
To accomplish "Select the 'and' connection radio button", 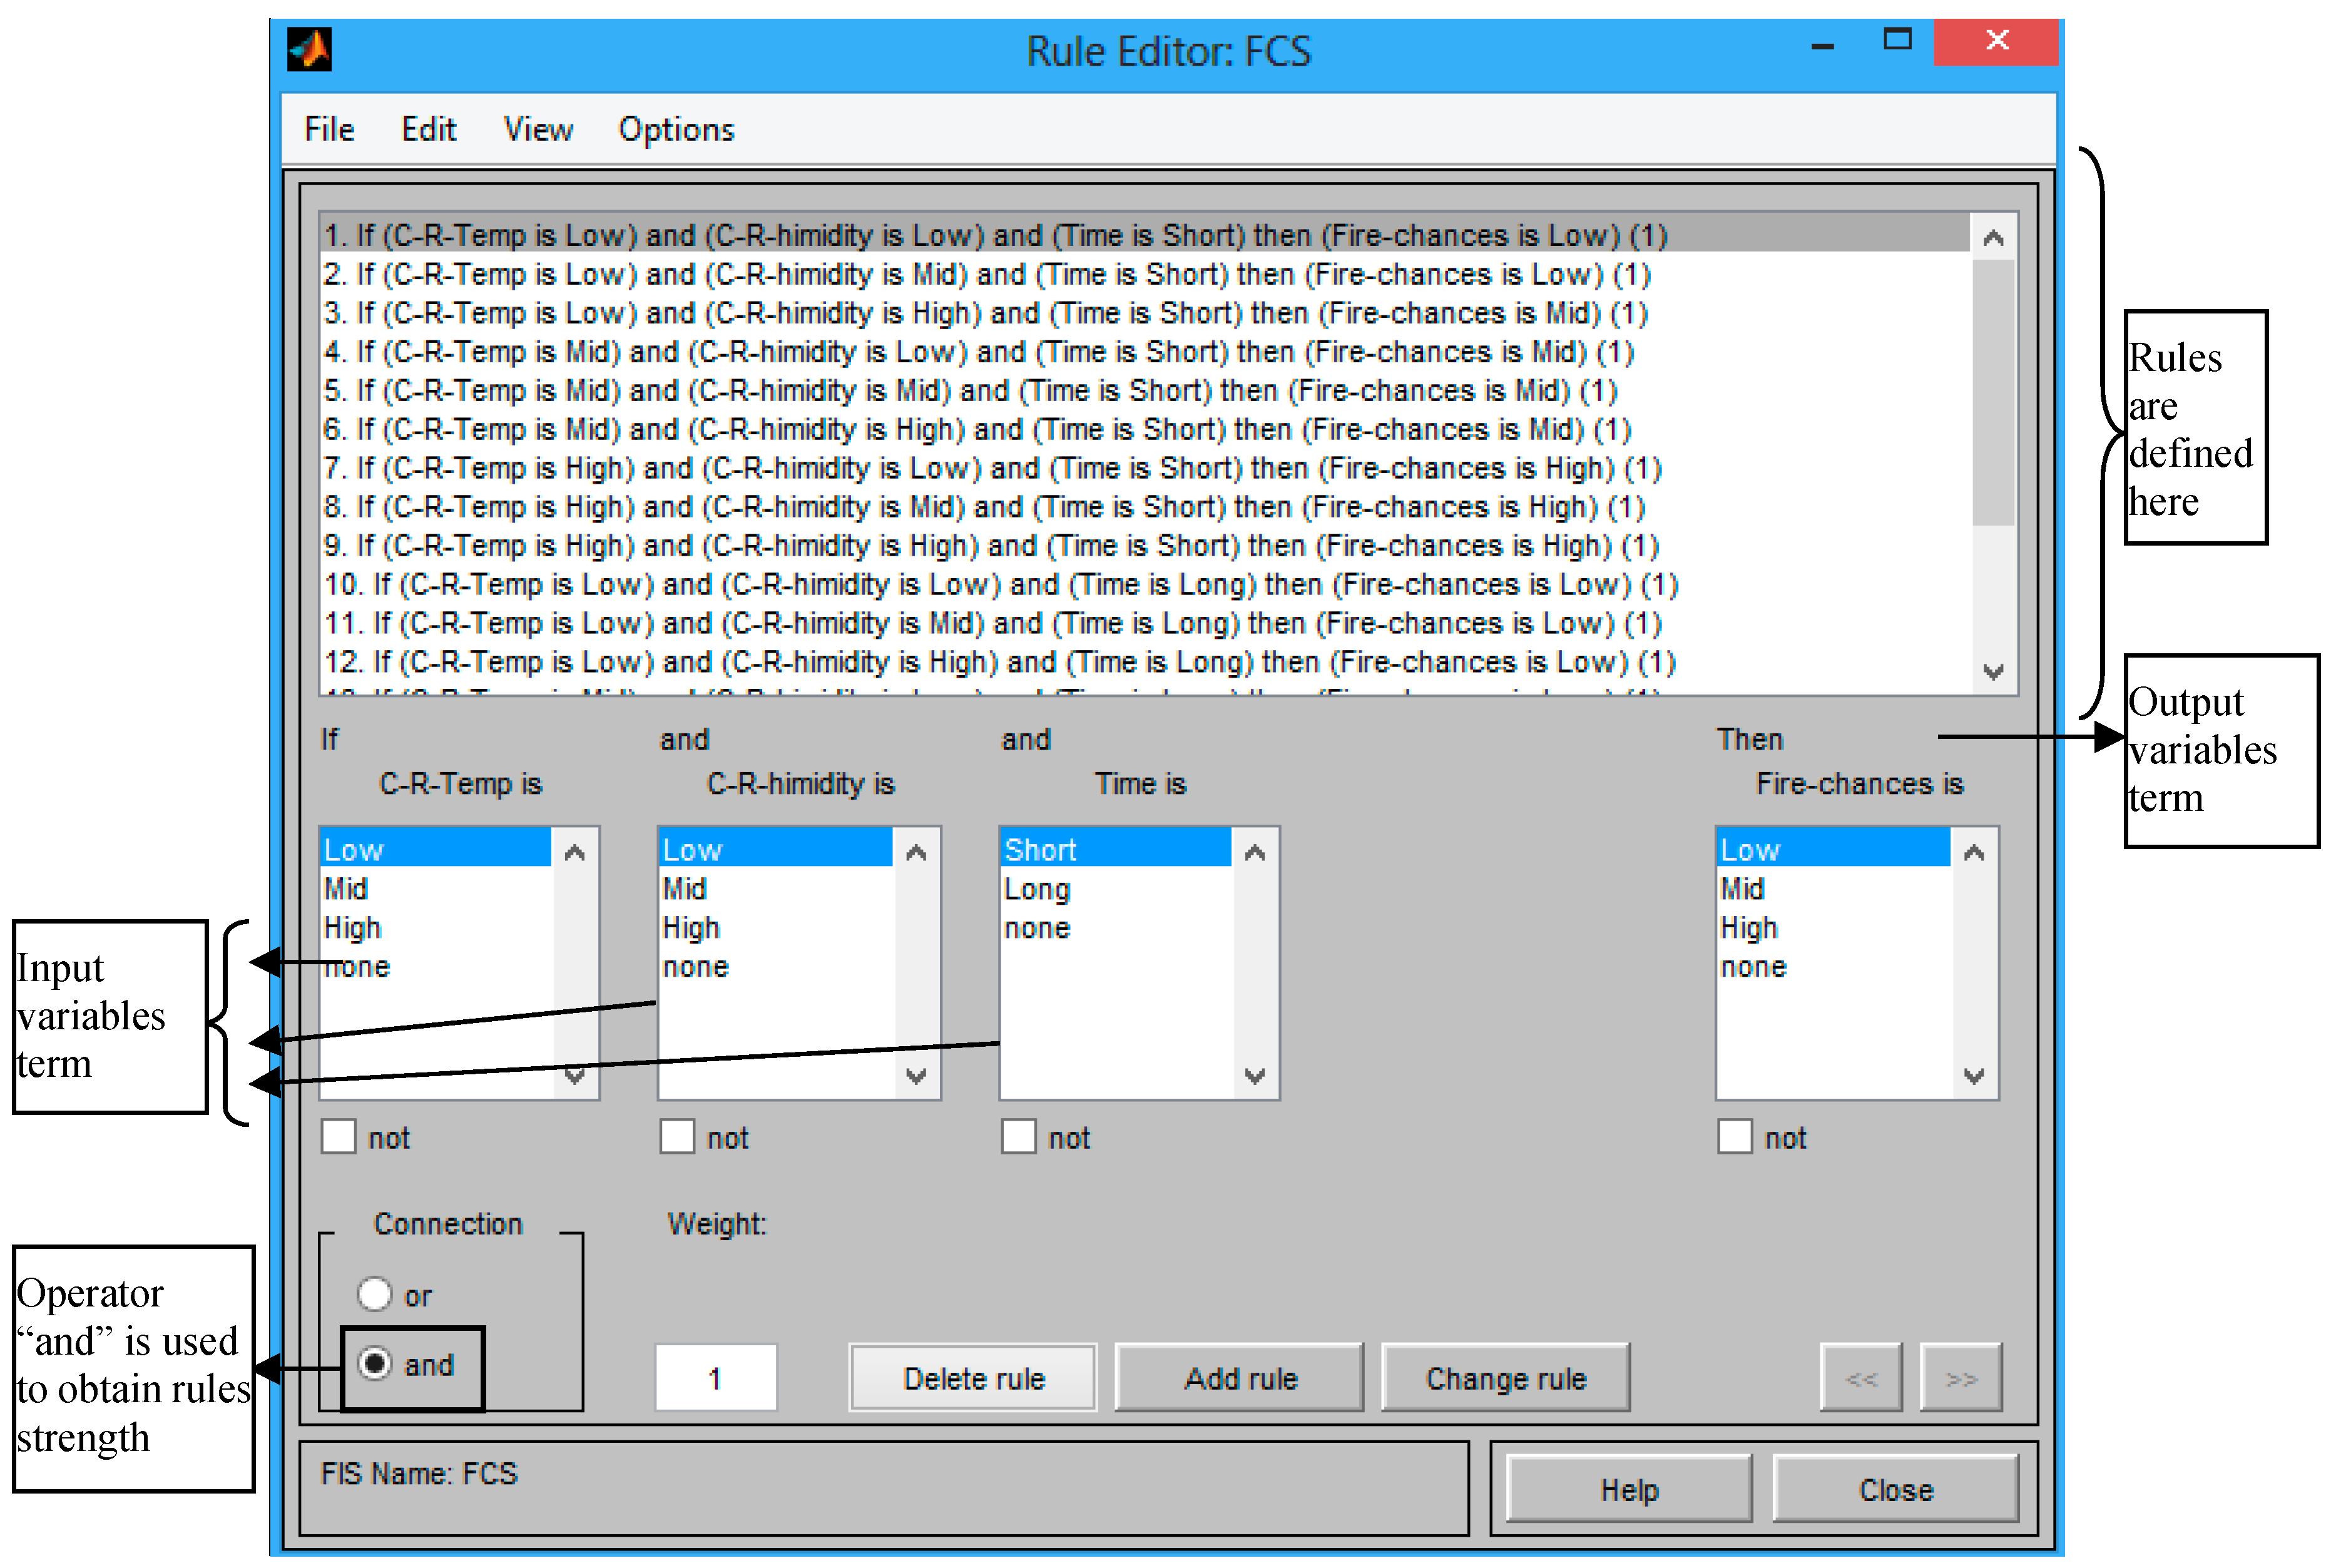I will 375,1363.
